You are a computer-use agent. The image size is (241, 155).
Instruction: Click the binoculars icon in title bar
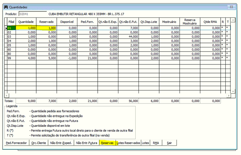pyautogui.click(x=6, y=7)
